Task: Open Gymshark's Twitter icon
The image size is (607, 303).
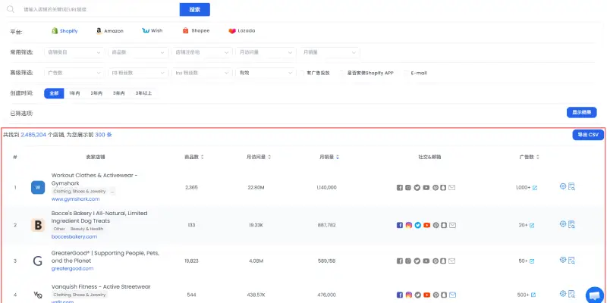Action: (x=417, y=187)
